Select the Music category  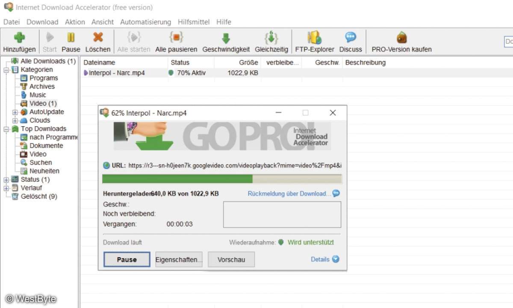tap(38, 95)
